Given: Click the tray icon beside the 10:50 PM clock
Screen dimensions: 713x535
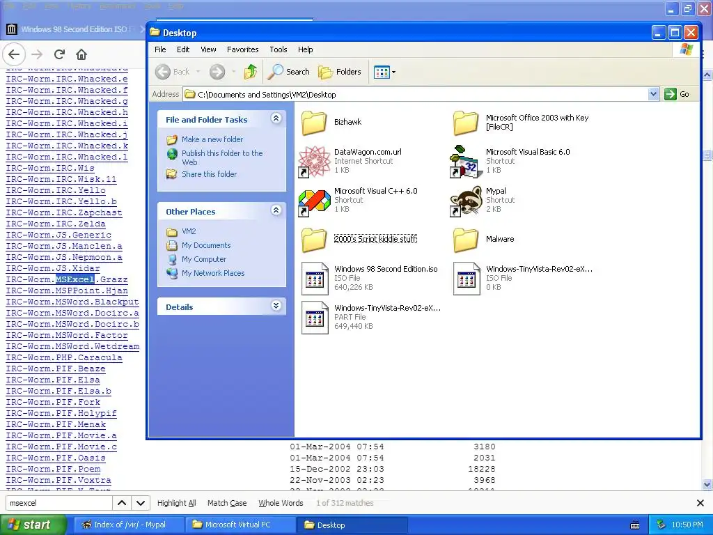Looking at the screenshot, I should (x=661, y=525).
